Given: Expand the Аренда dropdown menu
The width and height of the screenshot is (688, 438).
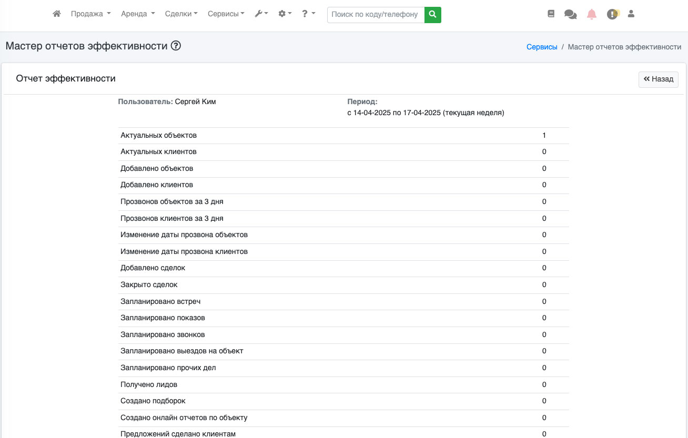Looking at the screenshot, I should tap(138, 14).
